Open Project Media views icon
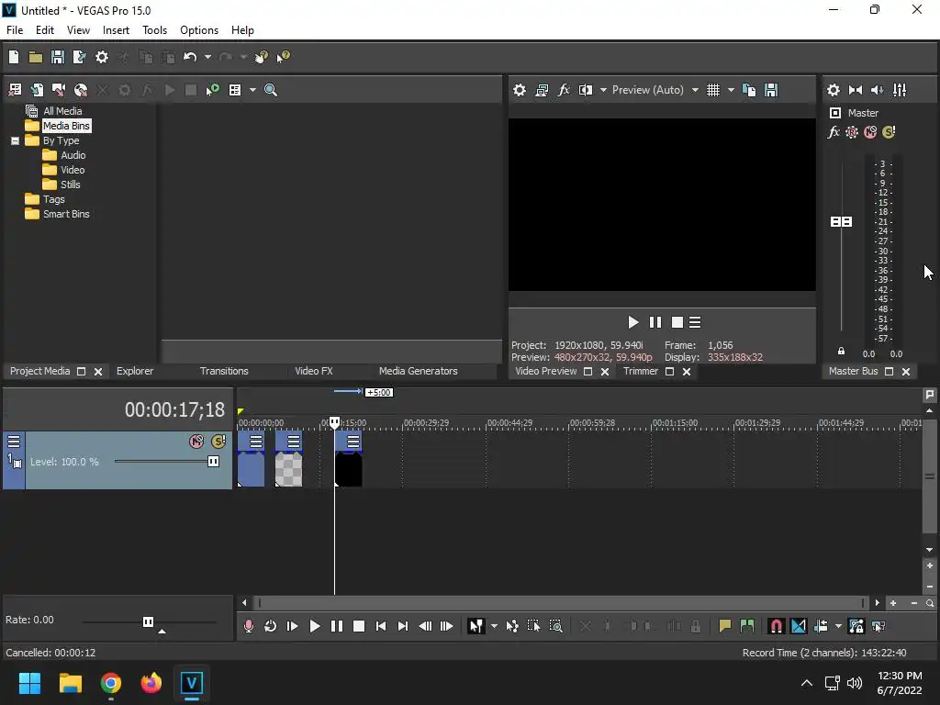 [x=235, y=90]
